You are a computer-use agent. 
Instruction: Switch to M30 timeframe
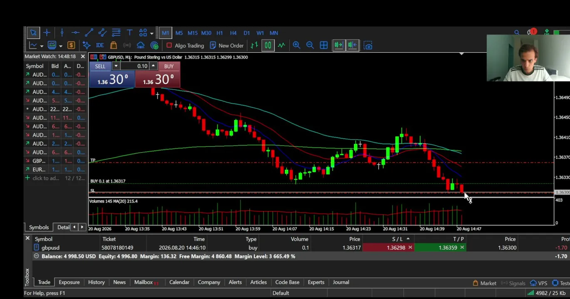(x=206, y=33)
